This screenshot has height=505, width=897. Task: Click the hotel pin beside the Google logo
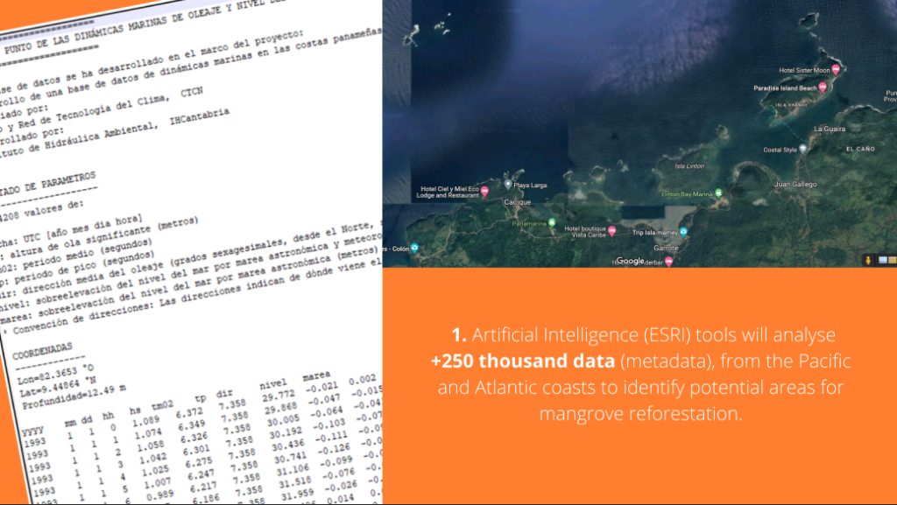pyautogui.click(x=668, y=261)
